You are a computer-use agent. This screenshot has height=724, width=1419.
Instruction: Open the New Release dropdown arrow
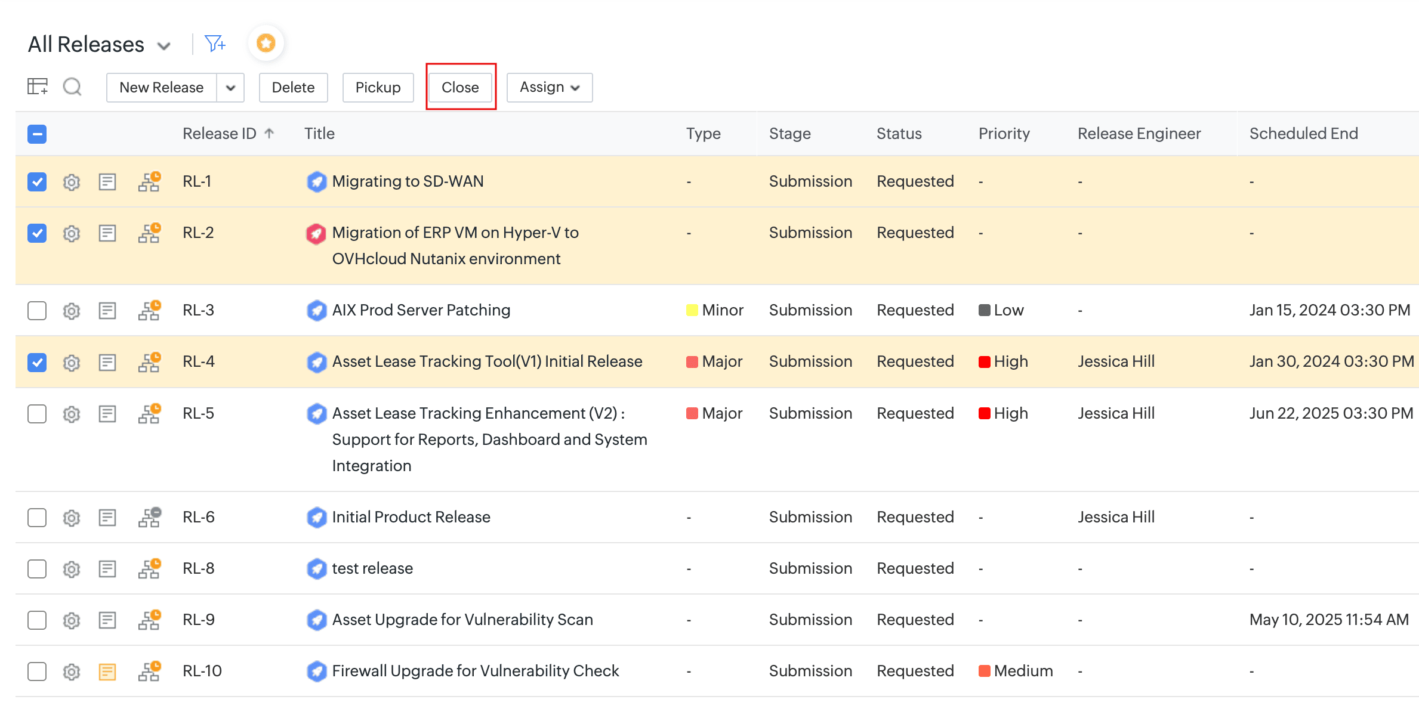(x=230, y=88)
